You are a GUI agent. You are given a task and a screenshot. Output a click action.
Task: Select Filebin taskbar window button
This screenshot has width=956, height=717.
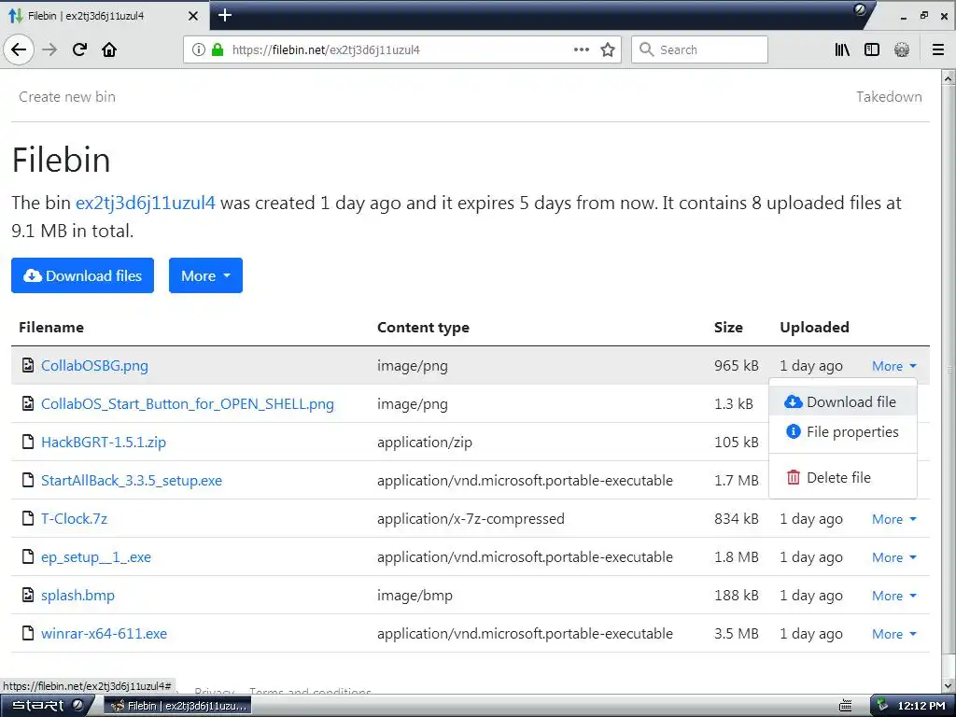[178, 706]
